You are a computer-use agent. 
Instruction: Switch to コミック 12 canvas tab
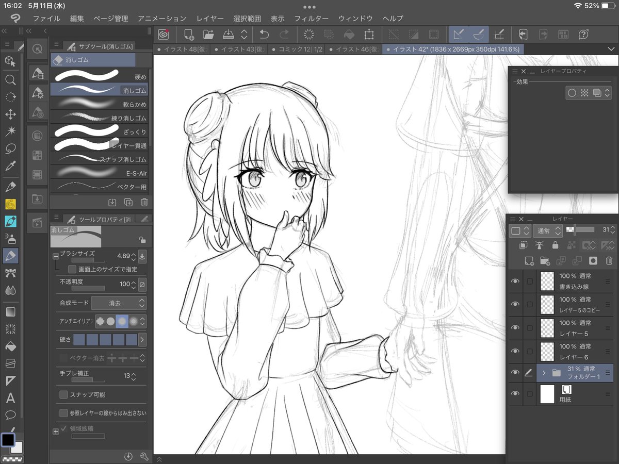coord(297,49)
